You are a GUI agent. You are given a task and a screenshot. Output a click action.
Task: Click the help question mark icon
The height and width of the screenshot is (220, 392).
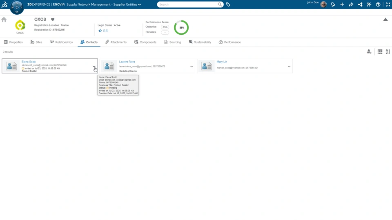(x=378, y=4)
